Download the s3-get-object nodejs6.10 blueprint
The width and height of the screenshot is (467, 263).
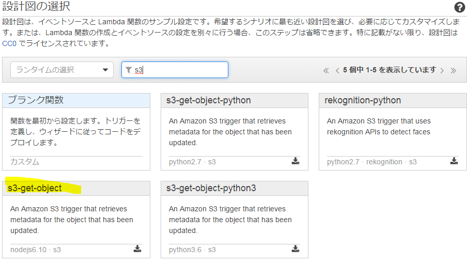[137, 249]
